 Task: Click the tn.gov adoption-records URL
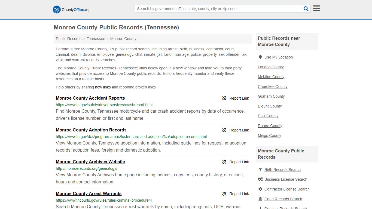point(131,137)
